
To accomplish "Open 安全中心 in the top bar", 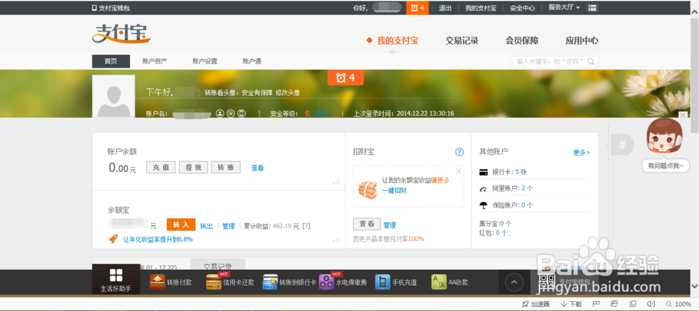I will coord(522,8).
